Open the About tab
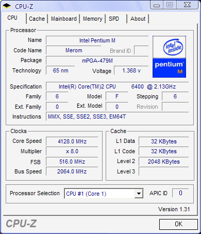 point(138,19)
